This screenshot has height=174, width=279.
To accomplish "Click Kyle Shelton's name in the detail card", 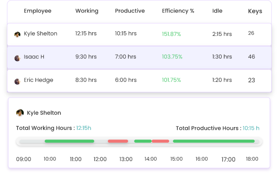I will coord(44,113).
